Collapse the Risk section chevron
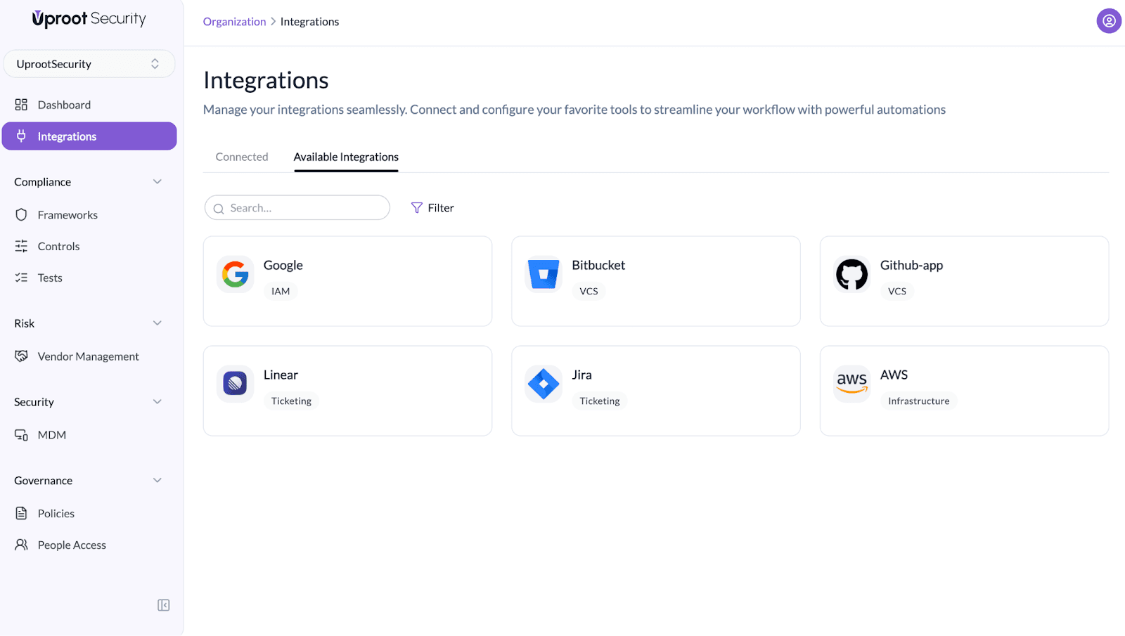 click(157, 323)
